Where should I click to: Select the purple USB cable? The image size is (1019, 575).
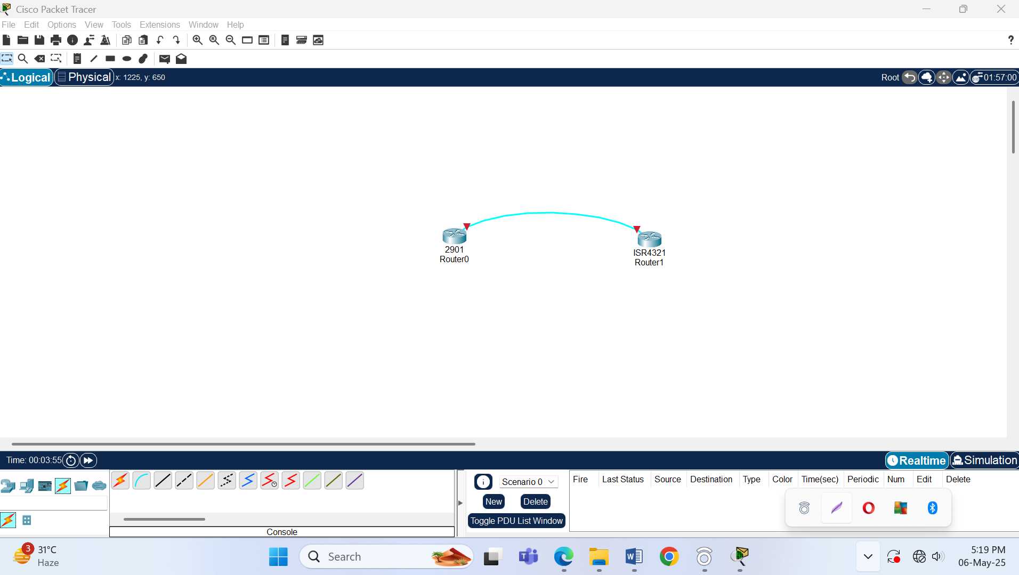[x=355, y=481]
